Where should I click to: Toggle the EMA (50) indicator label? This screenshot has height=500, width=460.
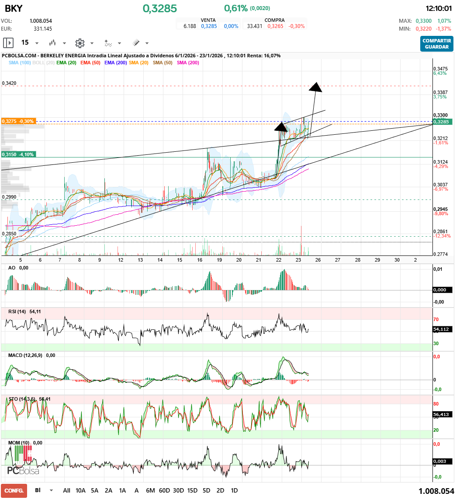(90, 63)
